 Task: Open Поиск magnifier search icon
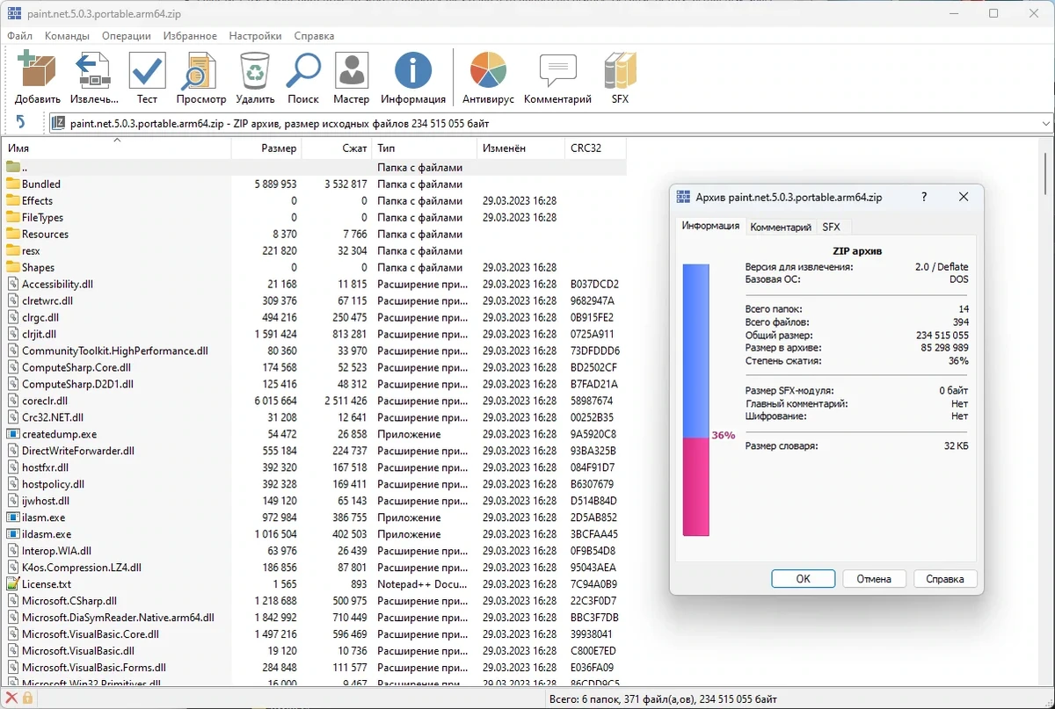click(303, 70)
